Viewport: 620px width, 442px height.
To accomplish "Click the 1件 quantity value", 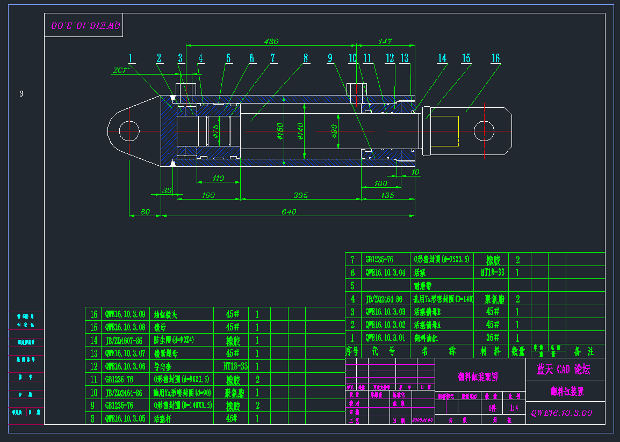I will [x=492, y=408].
